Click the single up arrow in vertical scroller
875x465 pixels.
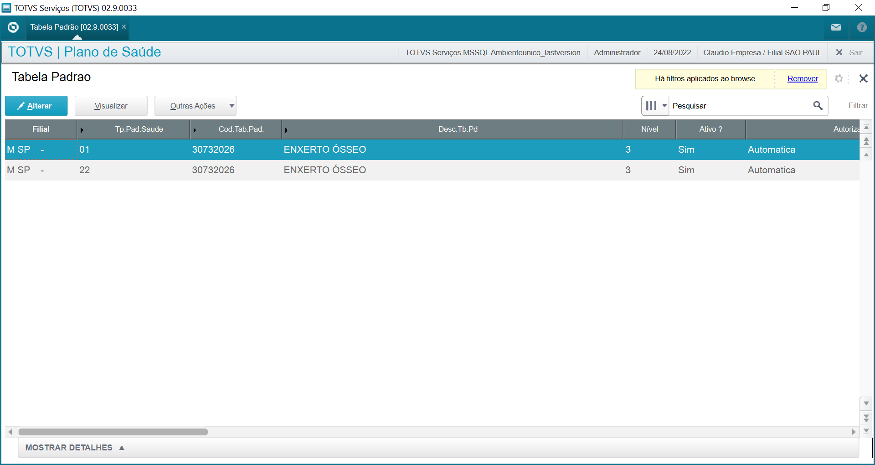tap(866, 155)
